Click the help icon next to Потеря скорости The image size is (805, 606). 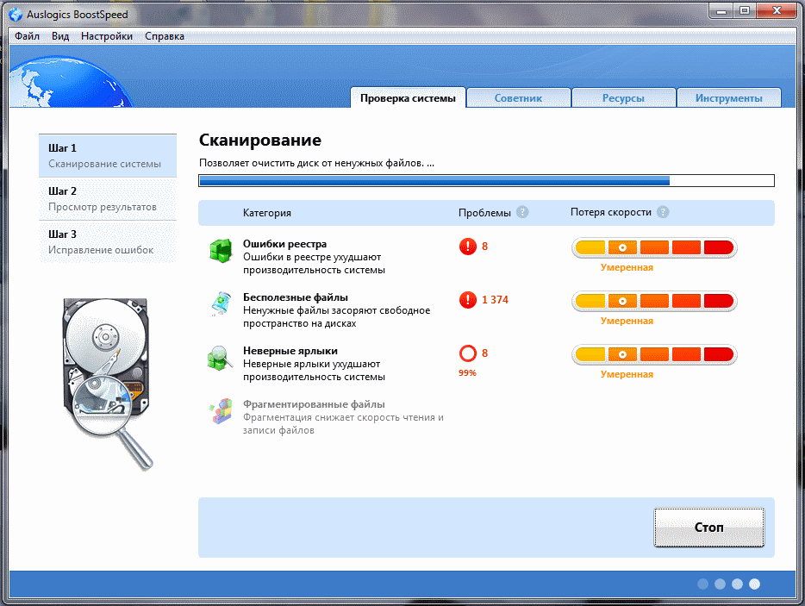point(663,212)
